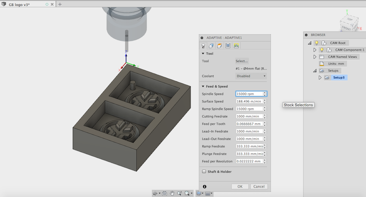Click the CAM Root component icon
Image resolution: width=366 pixels, height=197 pixels.
[x=324, y=43]
